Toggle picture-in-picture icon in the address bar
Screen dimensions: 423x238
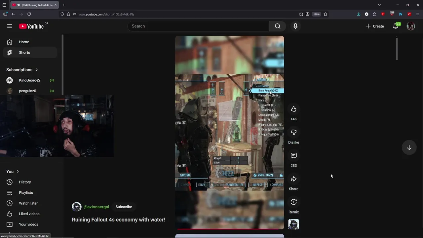click(x=301, y=14)
